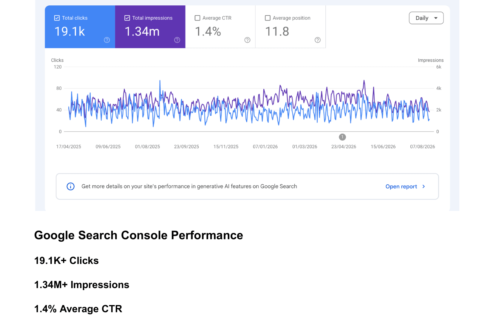Screen dimensions: 479x328
Task: Click the 09/06/2025 date axis label
Action: [x=108, y=147]
